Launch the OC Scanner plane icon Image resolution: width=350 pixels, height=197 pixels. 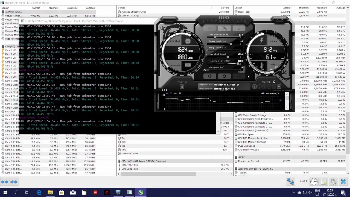(224, 28)
